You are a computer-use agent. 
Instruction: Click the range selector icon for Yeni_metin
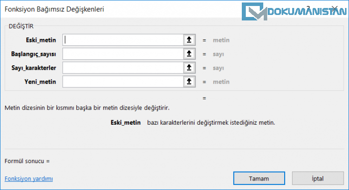(x=189, y=82)
